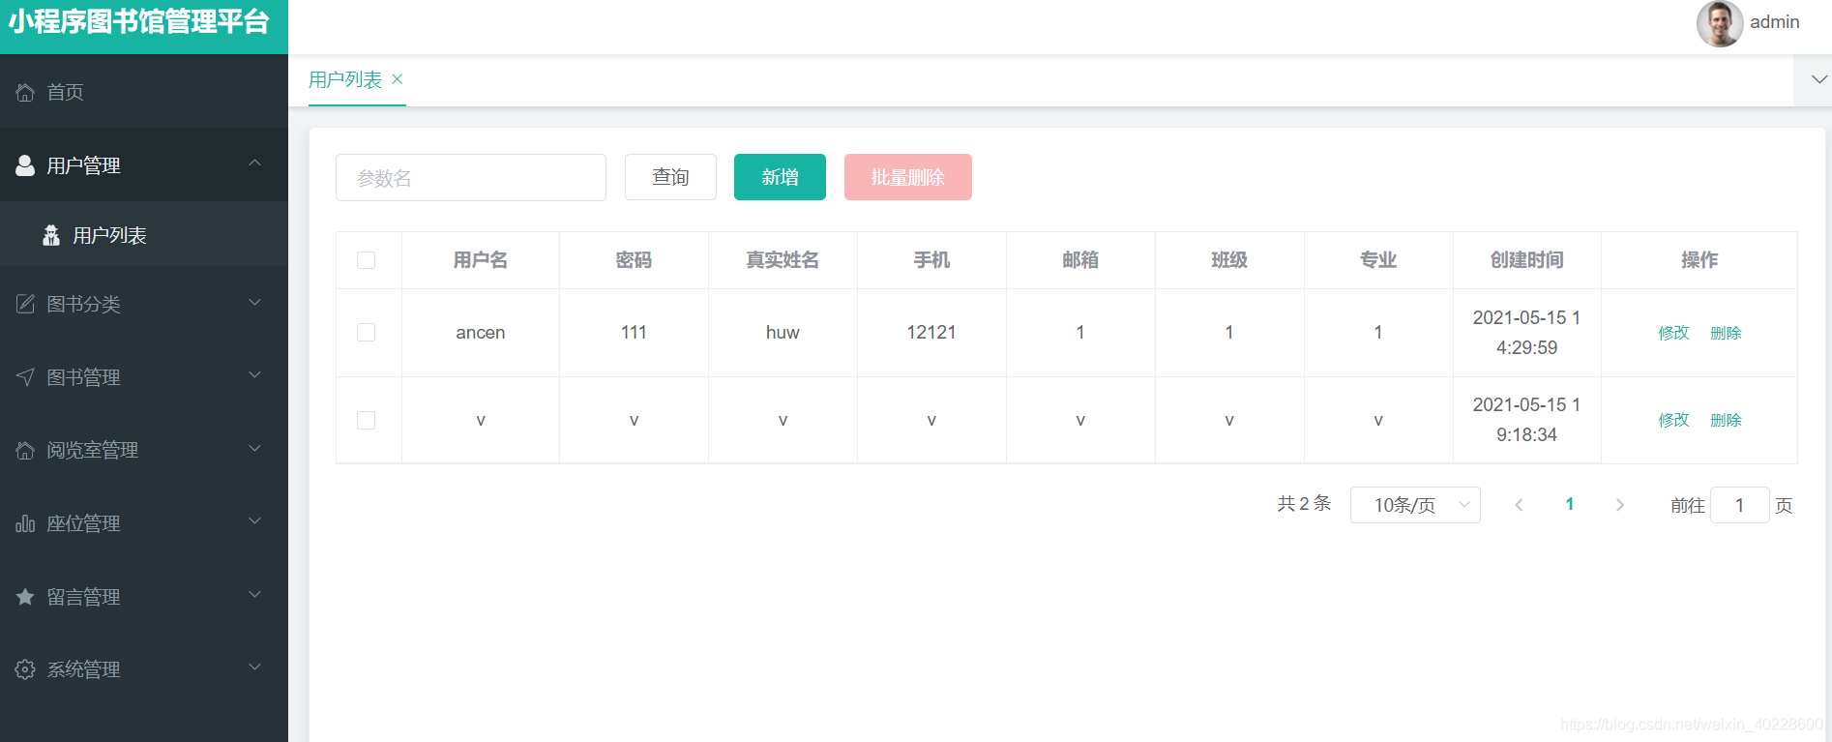This screenshot has height=742, width=1832.
Task: Click the bar chart icon beside 座位管理
Action: click(25, 523)
